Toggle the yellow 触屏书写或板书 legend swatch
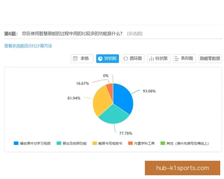Viewport: 224px width, 179px height. (x=94, y=143)
